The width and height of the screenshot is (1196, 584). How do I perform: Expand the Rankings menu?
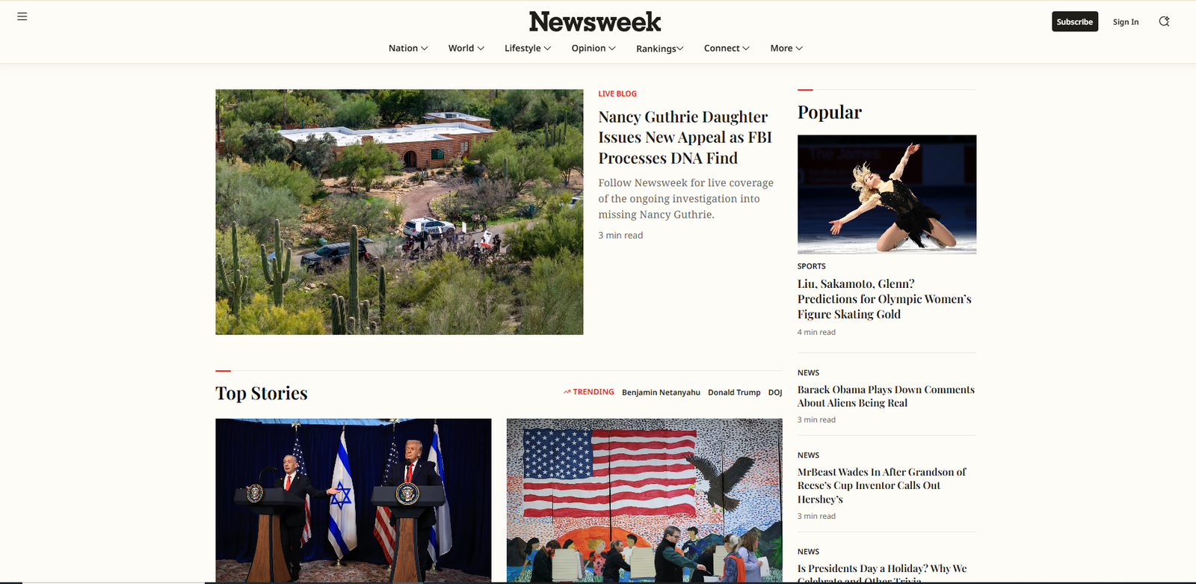pyautogui.click(x=660, y=49)
